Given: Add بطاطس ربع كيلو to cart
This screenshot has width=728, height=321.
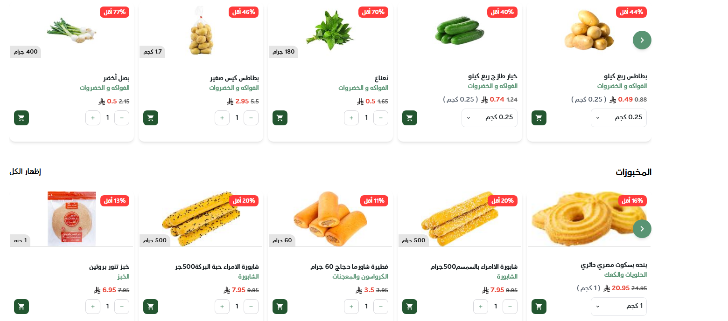Looking at the screenshot, I should click(539, 118).
